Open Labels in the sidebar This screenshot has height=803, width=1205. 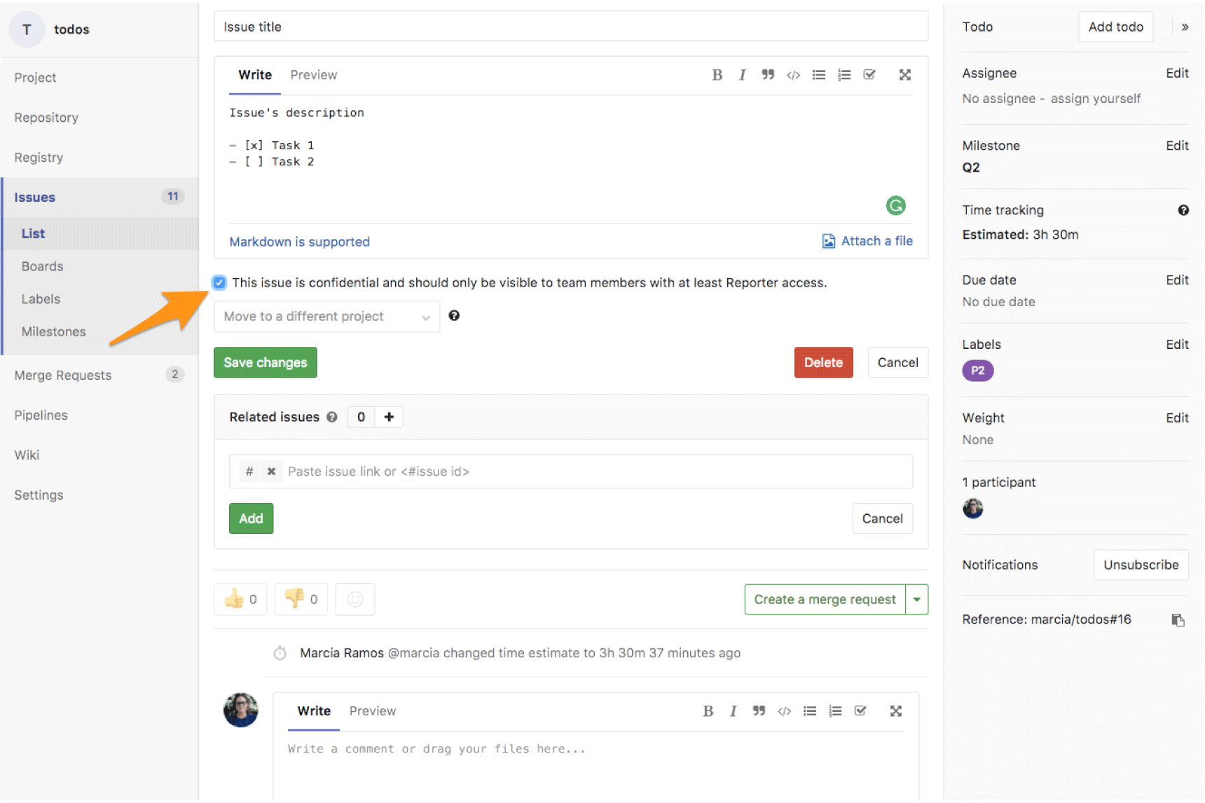(x=41, y=299)
